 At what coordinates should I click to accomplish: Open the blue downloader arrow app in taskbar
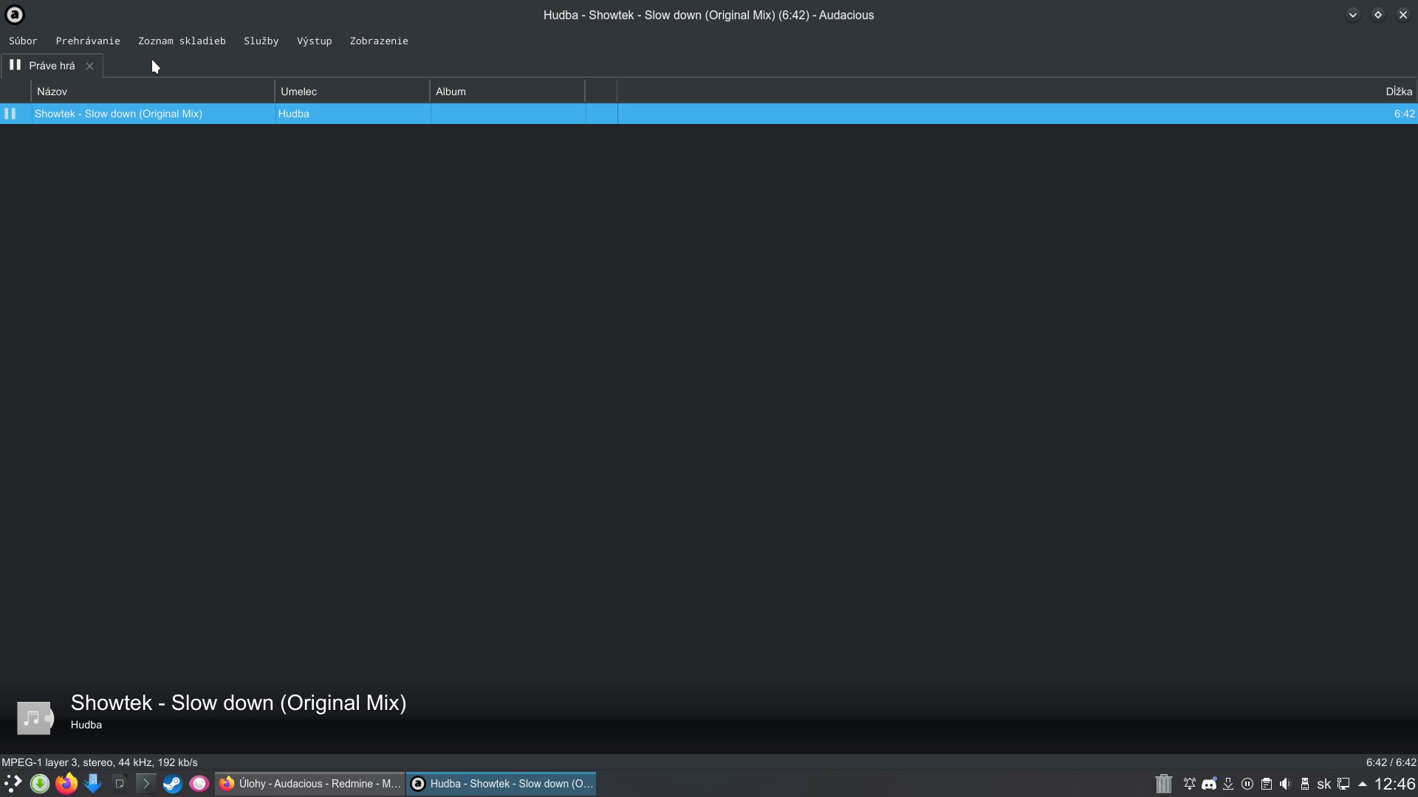[93, 784]
